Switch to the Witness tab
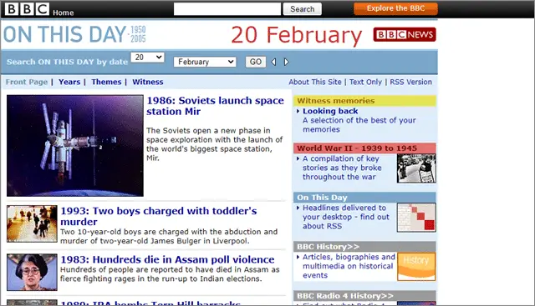Viewport: 535px width, 306px height. [148, 82]
